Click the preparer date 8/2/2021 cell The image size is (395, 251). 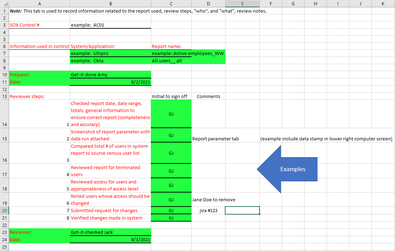[111, 82]
